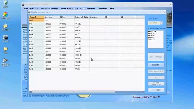The image size is (194, 109).
Task: Click the Rotation column header
Action: click(x=52, y=17)
